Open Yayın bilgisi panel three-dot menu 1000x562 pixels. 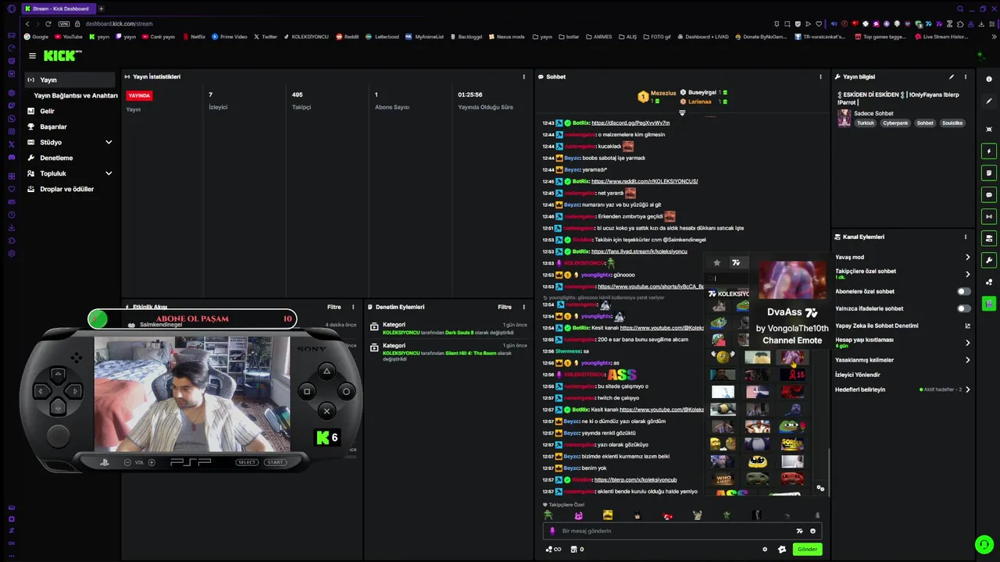point(965,76)
